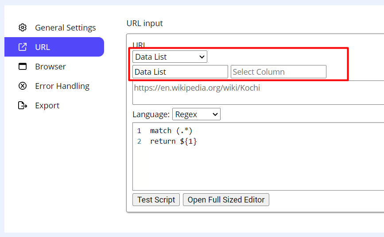Place cursor on script line 1 match
The width and height of the screenshot is (384, 237).
[x=171, y=130]
